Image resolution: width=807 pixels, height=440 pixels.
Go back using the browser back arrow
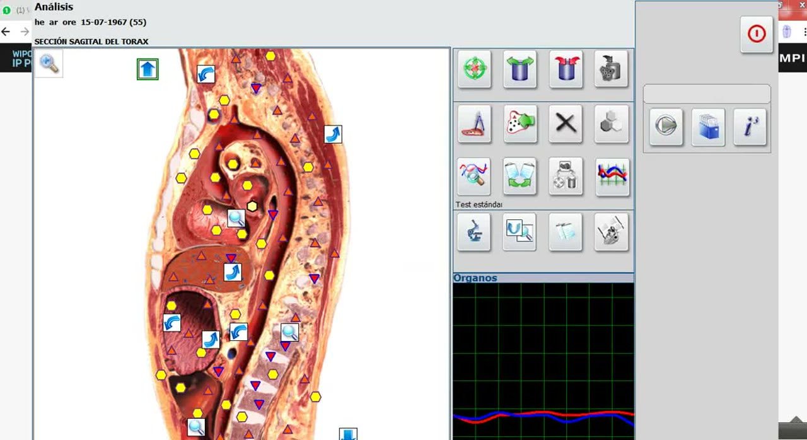pyautogui.click(x=6, y=32)
